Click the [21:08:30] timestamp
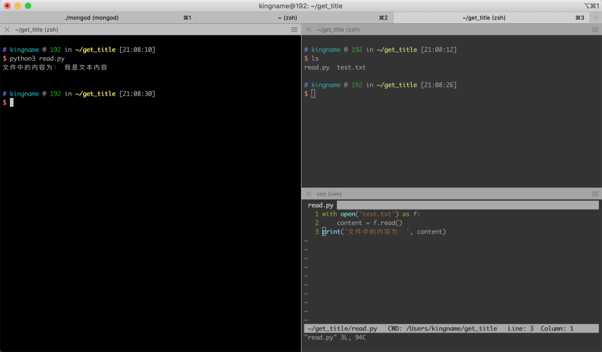The image size is (602, 352). (x=137, y=94)
